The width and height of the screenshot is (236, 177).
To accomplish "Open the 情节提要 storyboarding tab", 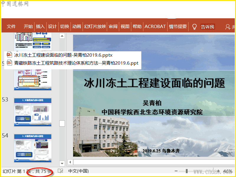I will coord(178,27).
